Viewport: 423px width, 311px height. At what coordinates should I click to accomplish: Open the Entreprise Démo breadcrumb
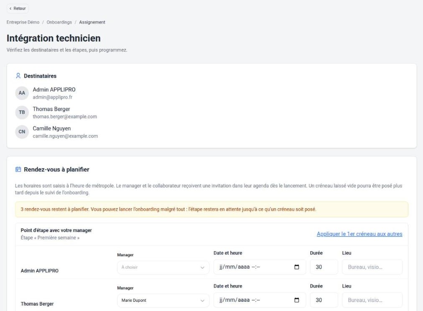pos(23,22)
